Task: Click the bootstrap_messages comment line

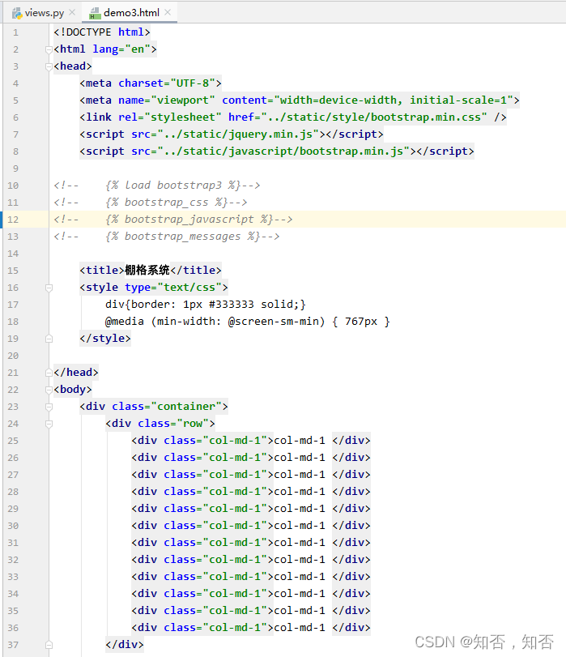Action: [x=167, y=237]
